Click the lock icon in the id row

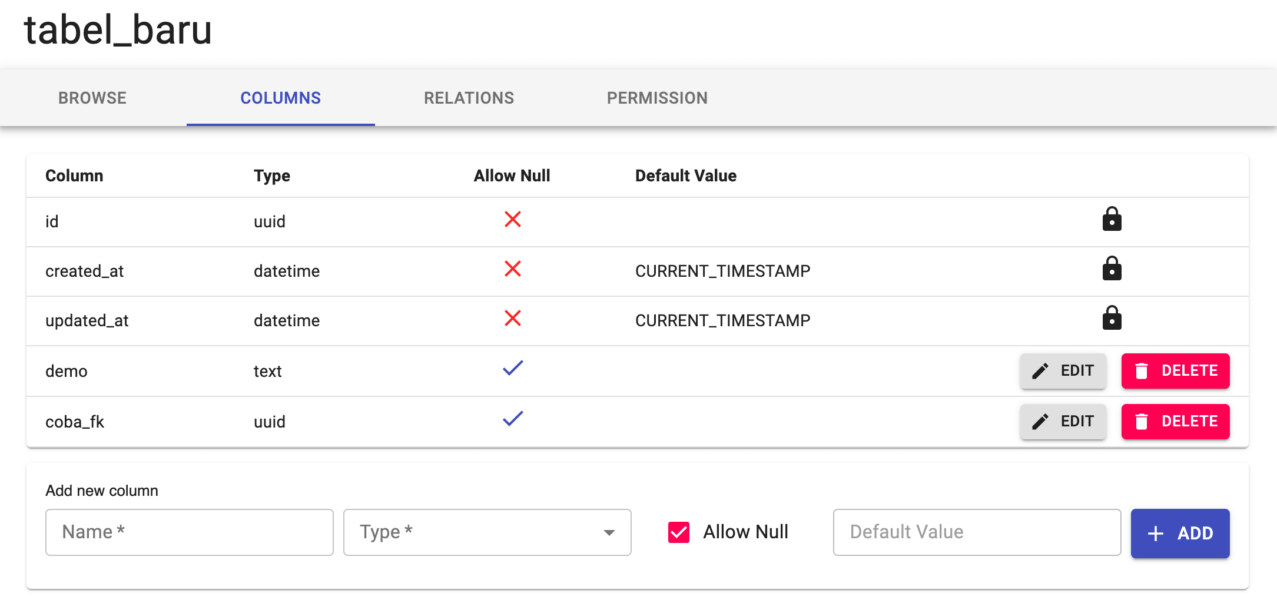tap(1112, 219)
